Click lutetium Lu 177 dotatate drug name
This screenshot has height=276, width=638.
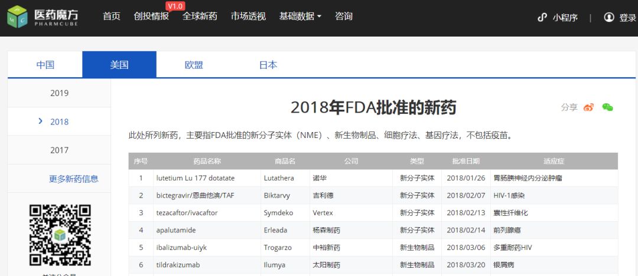(196, 178)
